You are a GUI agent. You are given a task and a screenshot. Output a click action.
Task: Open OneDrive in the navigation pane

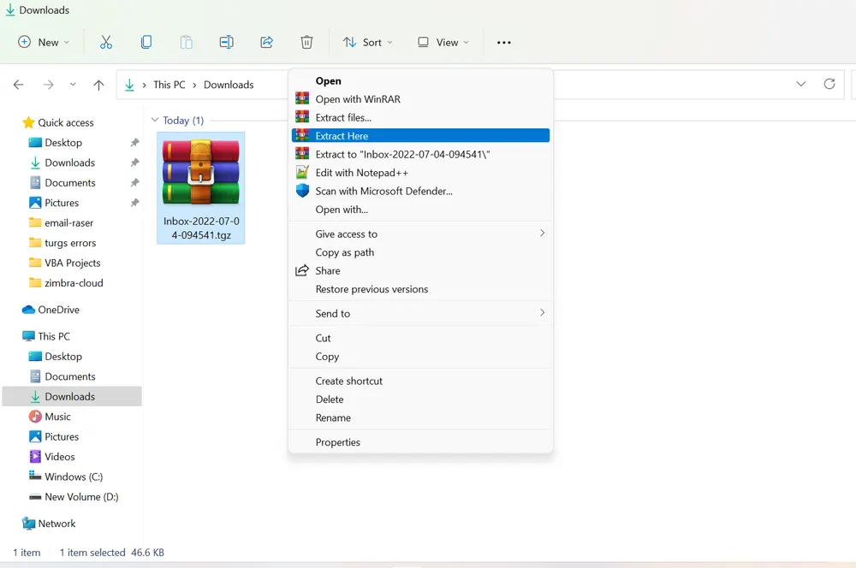tap(58, 310)
